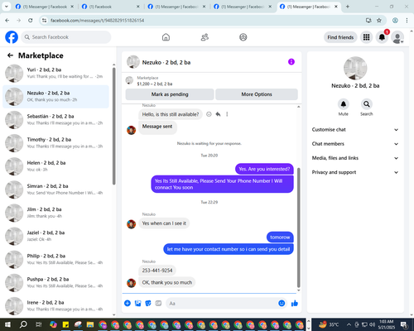Expand Media, files and links section
Screen dimensions: 414x331
(x=355, y=158)
